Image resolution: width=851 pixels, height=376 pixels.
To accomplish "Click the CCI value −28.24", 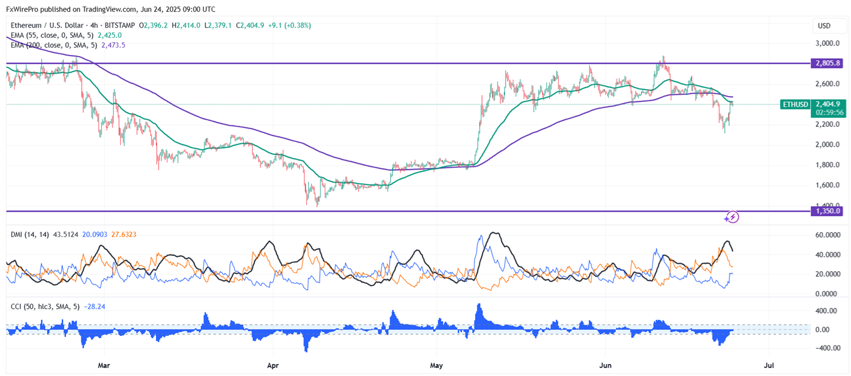I will [94, 306].
